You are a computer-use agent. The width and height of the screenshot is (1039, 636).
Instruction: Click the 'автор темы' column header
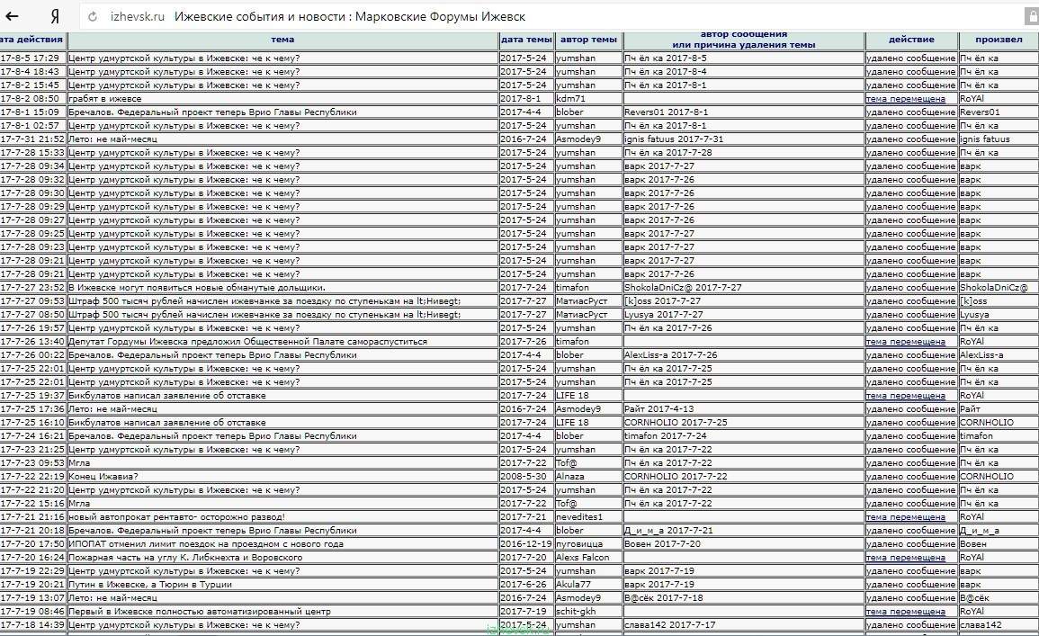588,40
